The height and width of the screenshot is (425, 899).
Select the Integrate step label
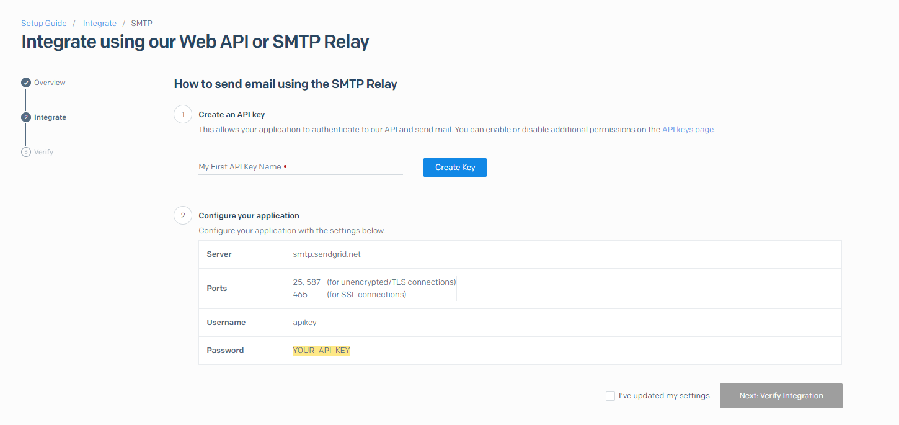pos(50,117)
